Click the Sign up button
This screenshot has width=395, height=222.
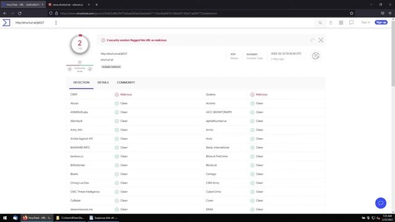tap(381, 22)
